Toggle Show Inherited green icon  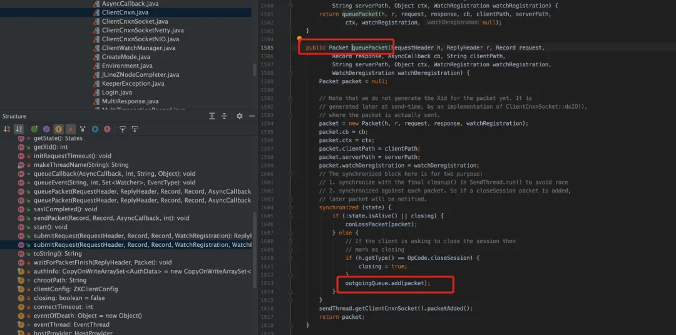point(34,129)
